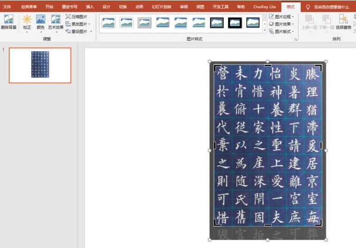Viewport: 356px width, 248px height.
Task: Apply the first picture style thumbnail
Action: click(x=108, y=23)
